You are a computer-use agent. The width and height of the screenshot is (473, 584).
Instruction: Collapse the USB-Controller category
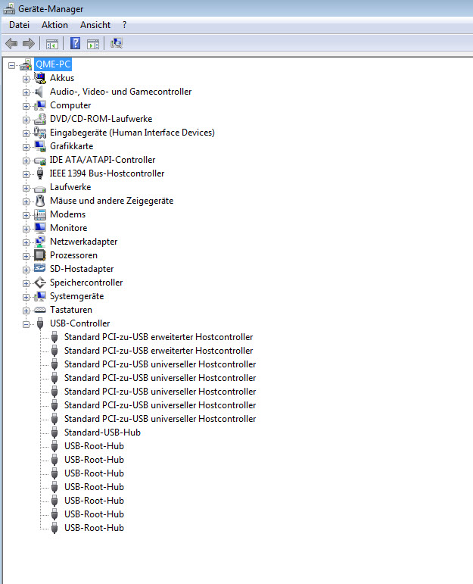(26, 324)
